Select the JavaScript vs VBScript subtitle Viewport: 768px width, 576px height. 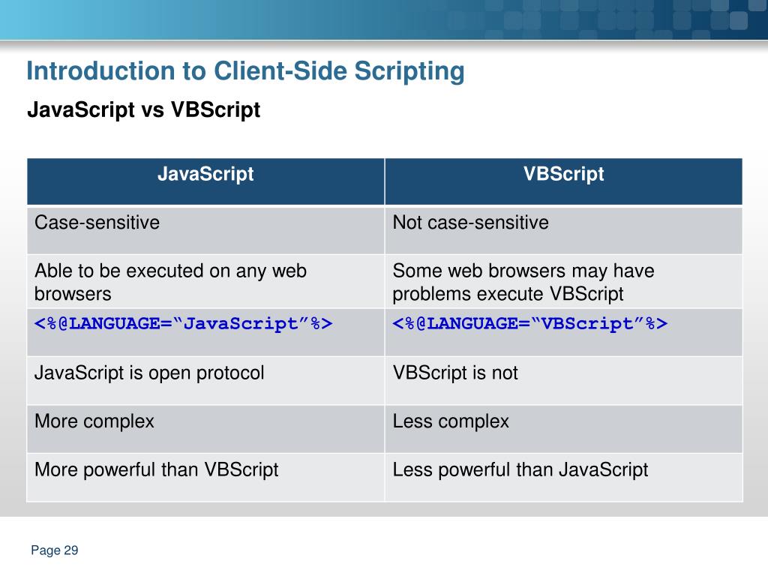[143, 109]
